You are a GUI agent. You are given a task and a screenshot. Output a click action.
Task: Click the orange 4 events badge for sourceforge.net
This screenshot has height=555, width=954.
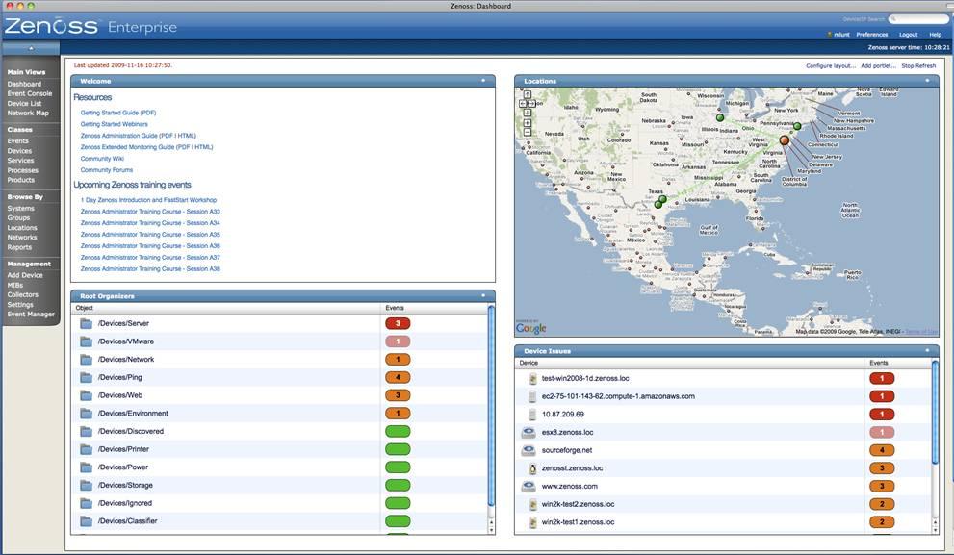882,450
